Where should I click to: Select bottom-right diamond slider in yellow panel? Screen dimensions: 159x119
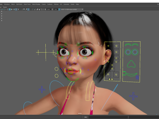(116, 75)
